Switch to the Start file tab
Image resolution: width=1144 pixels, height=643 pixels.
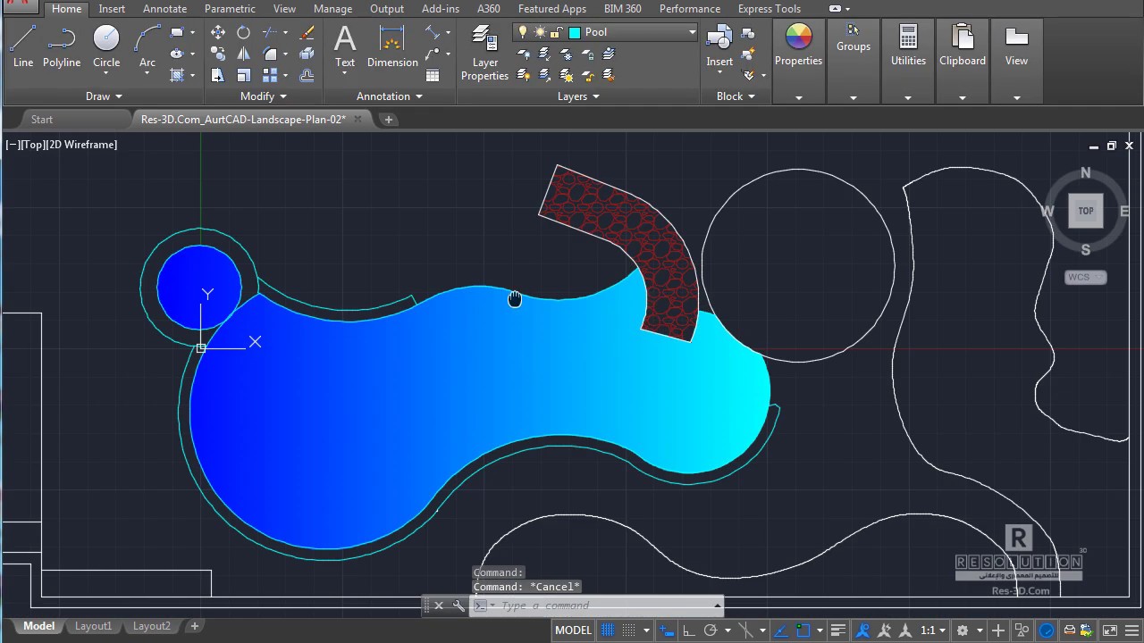(41, 119)
